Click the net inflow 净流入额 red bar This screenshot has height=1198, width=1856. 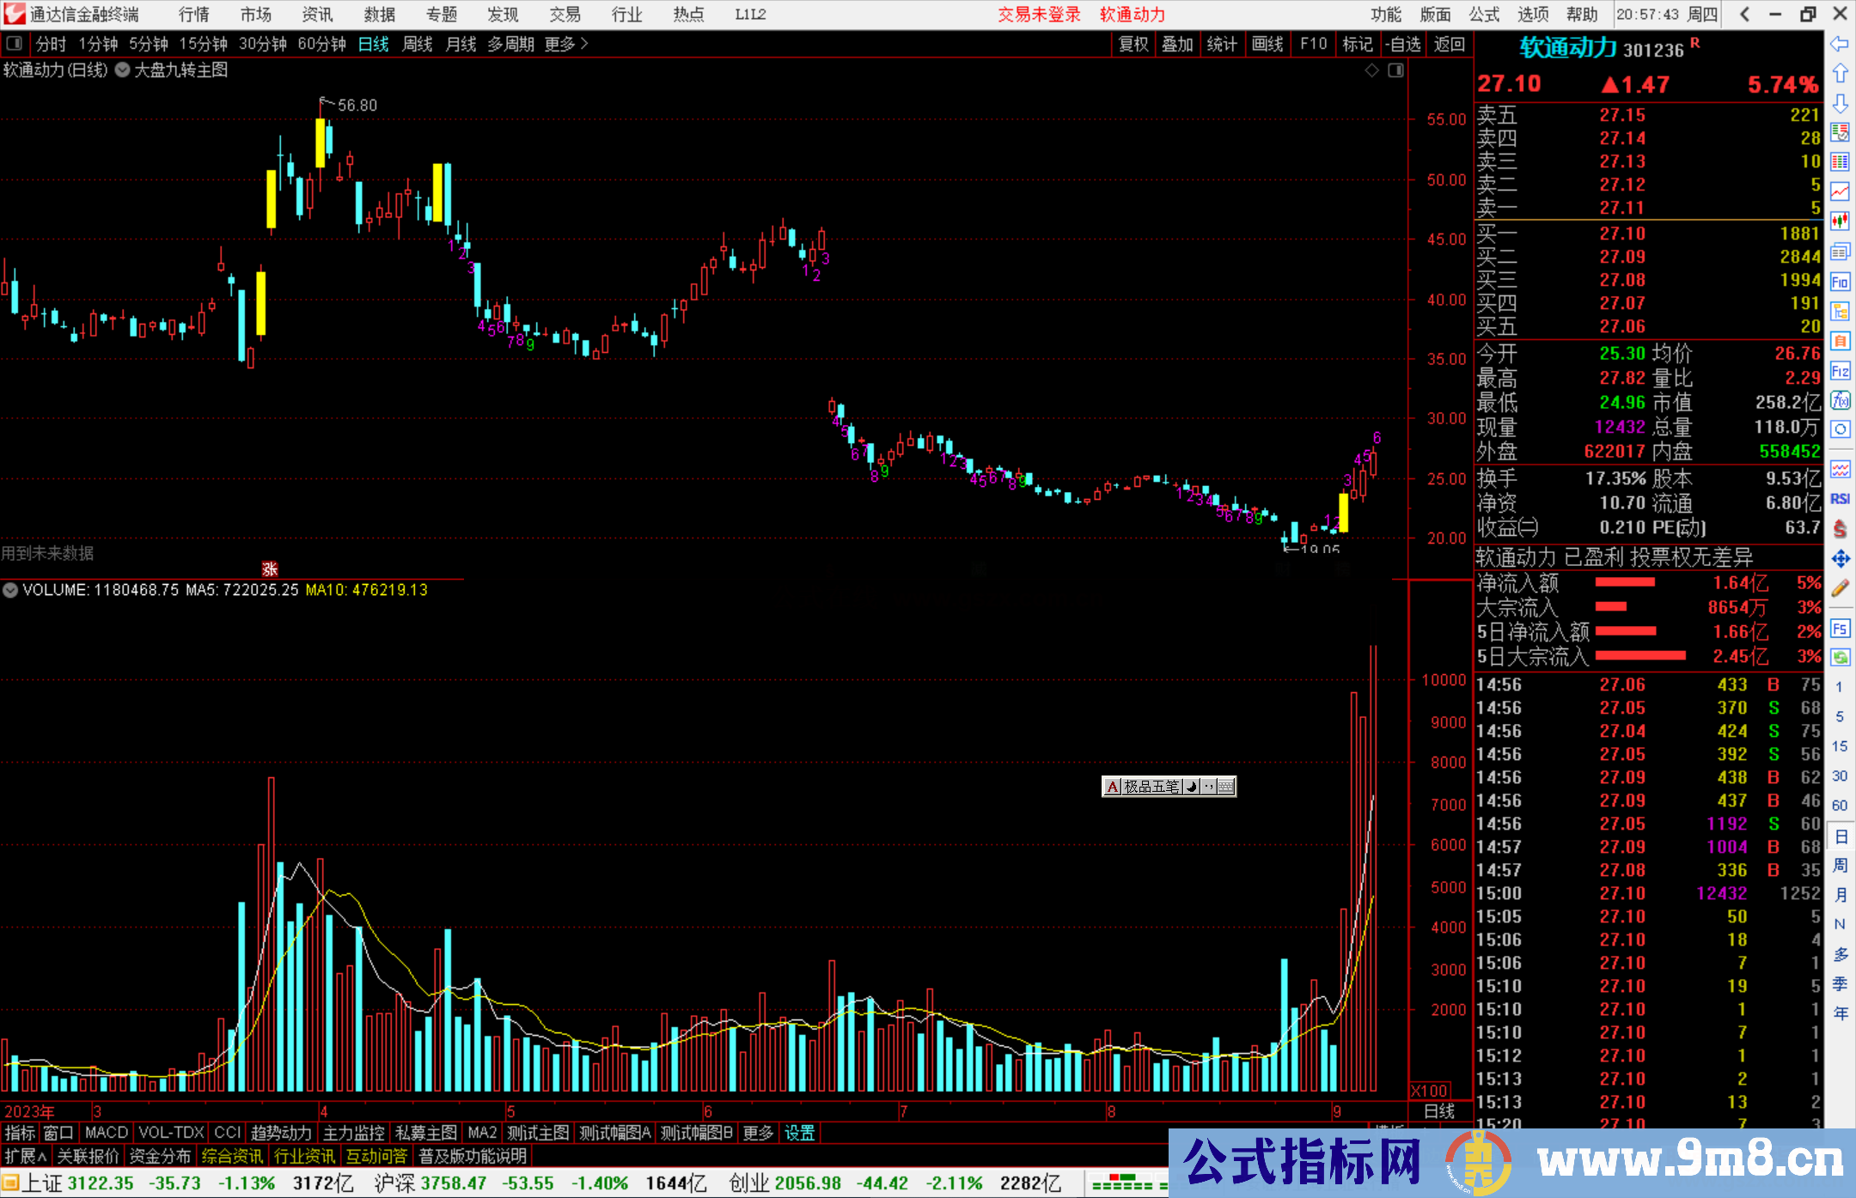(x=1625, y=583)
